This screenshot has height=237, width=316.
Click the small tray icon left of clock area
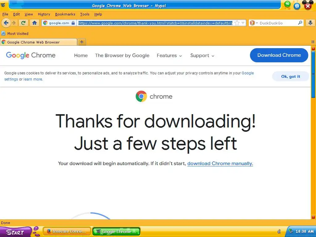pos(279,231)
